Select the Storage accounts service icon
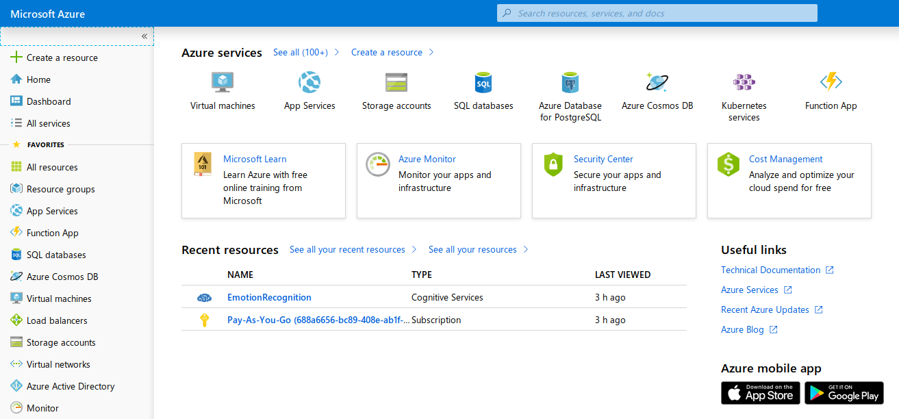 tap(396, 82)
